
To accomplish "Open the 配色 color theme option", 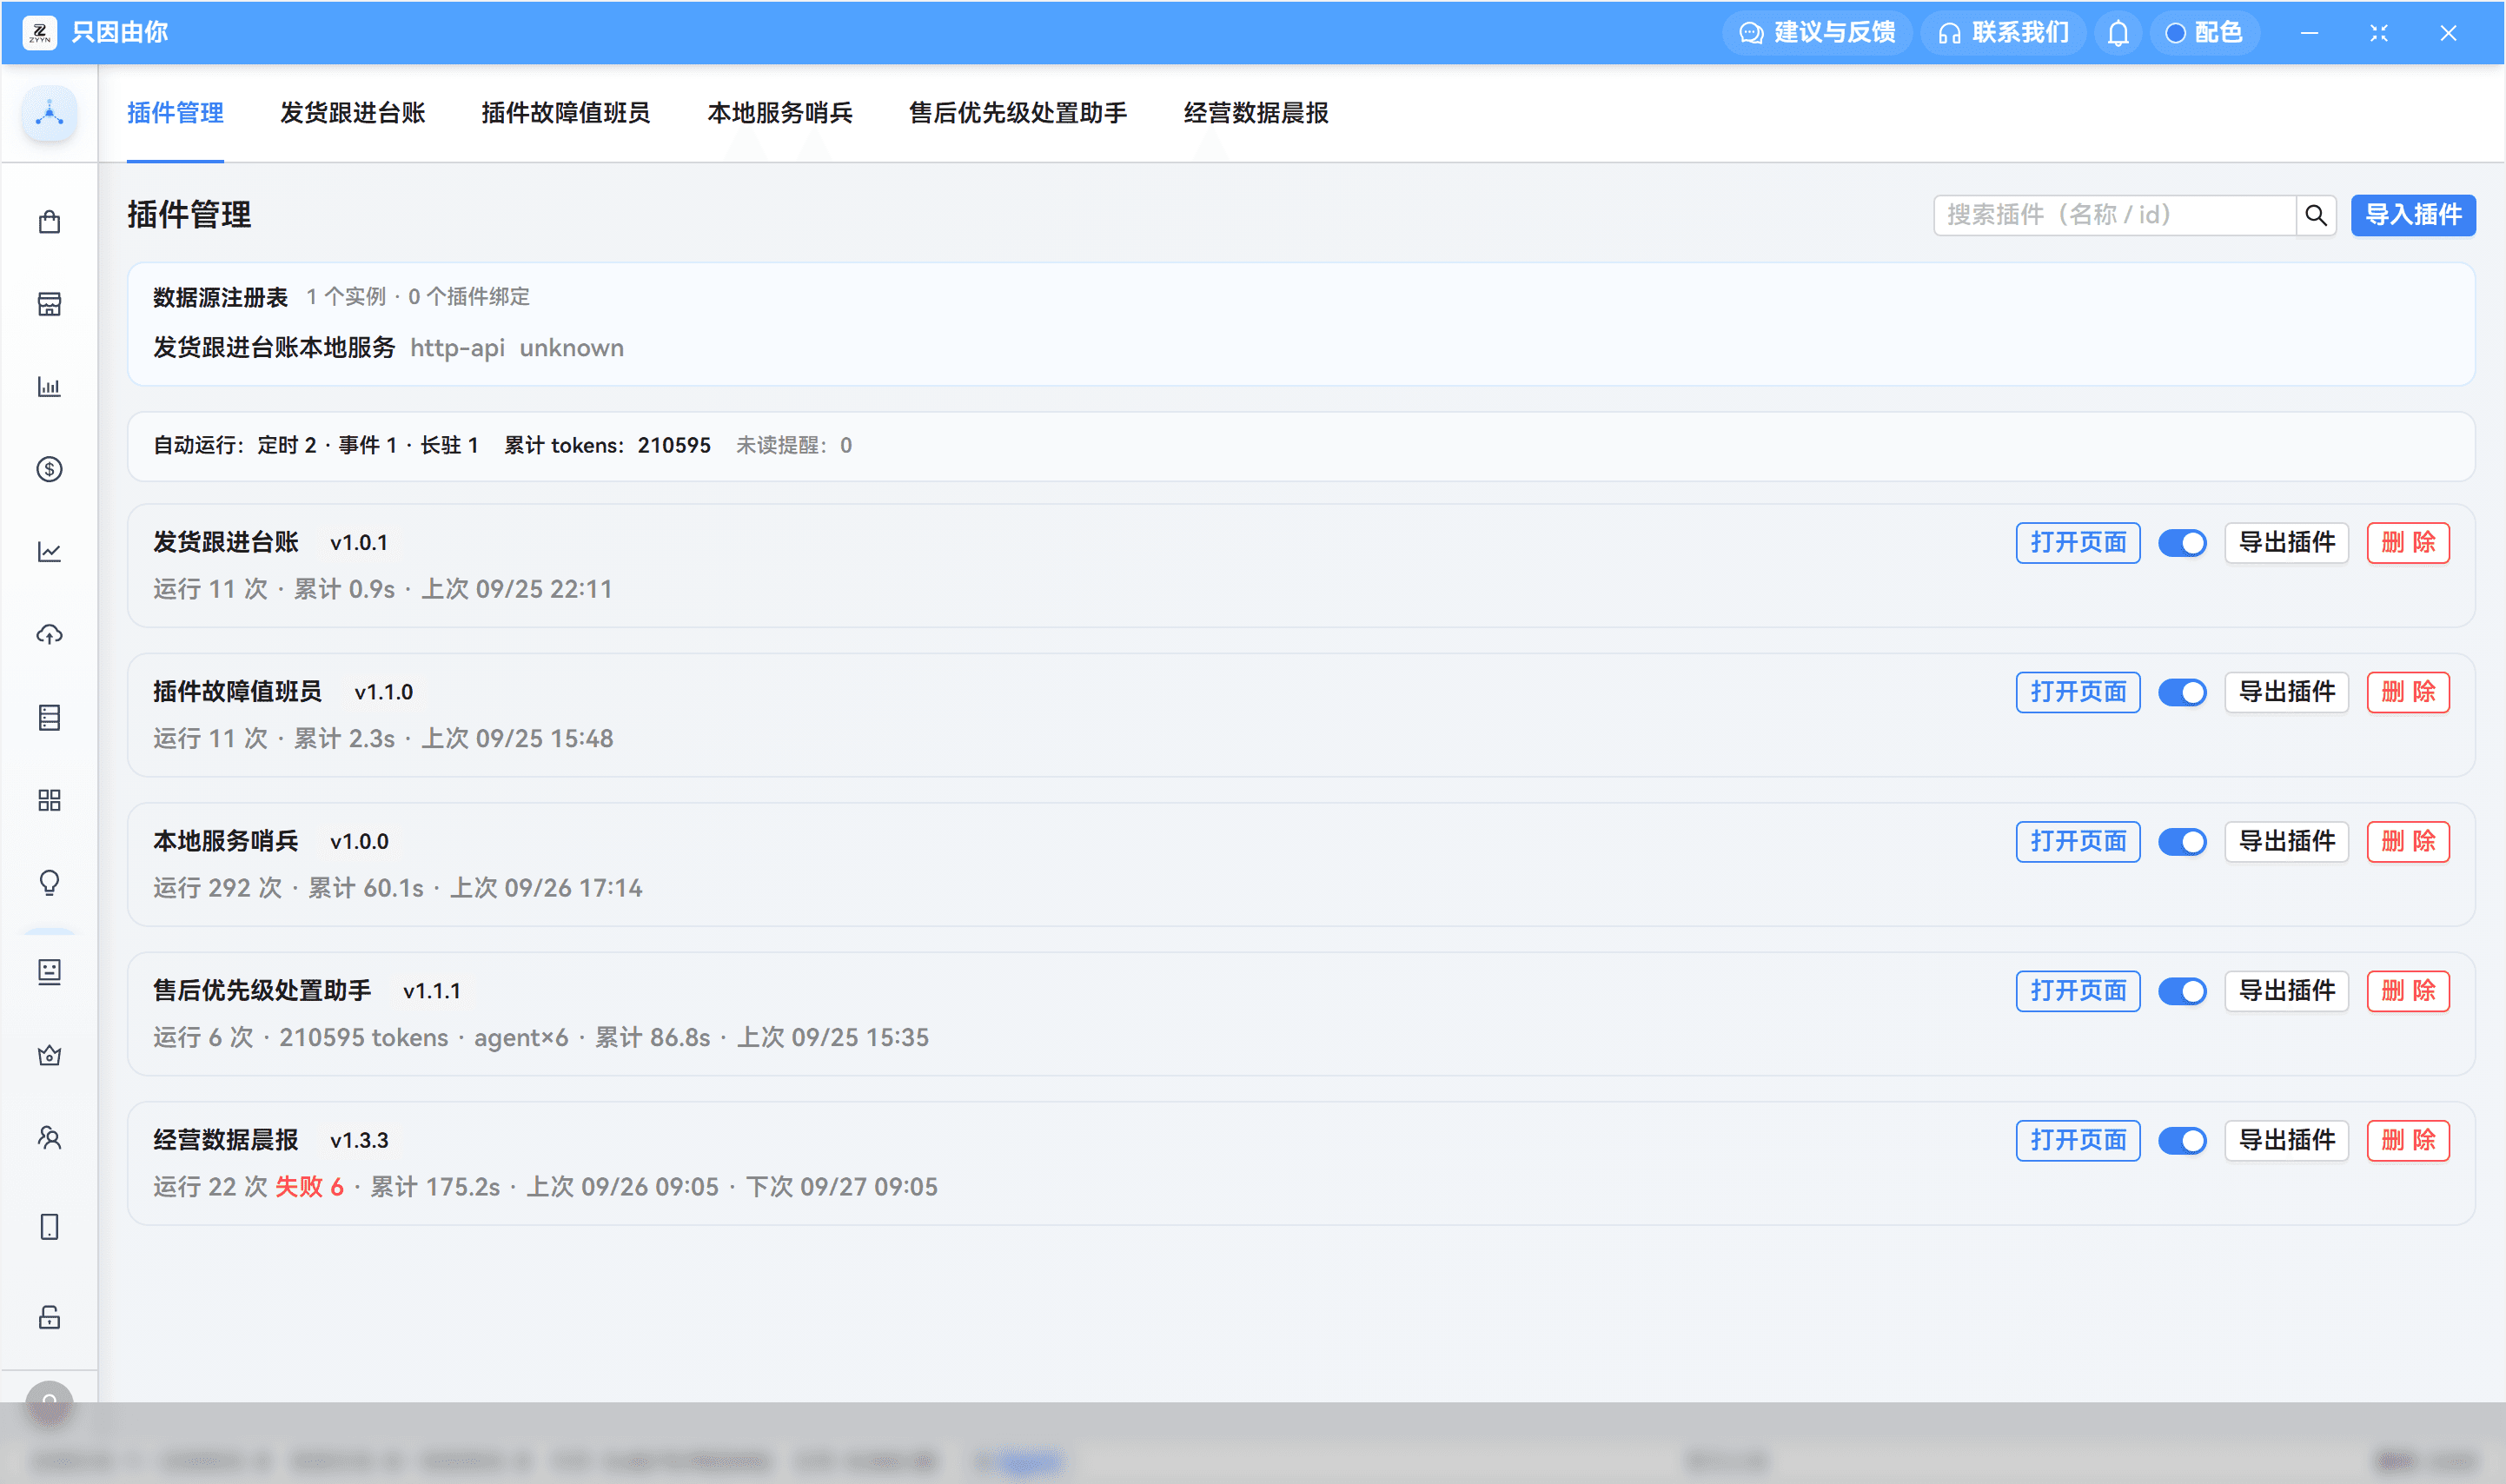I will coord(2204,33).
